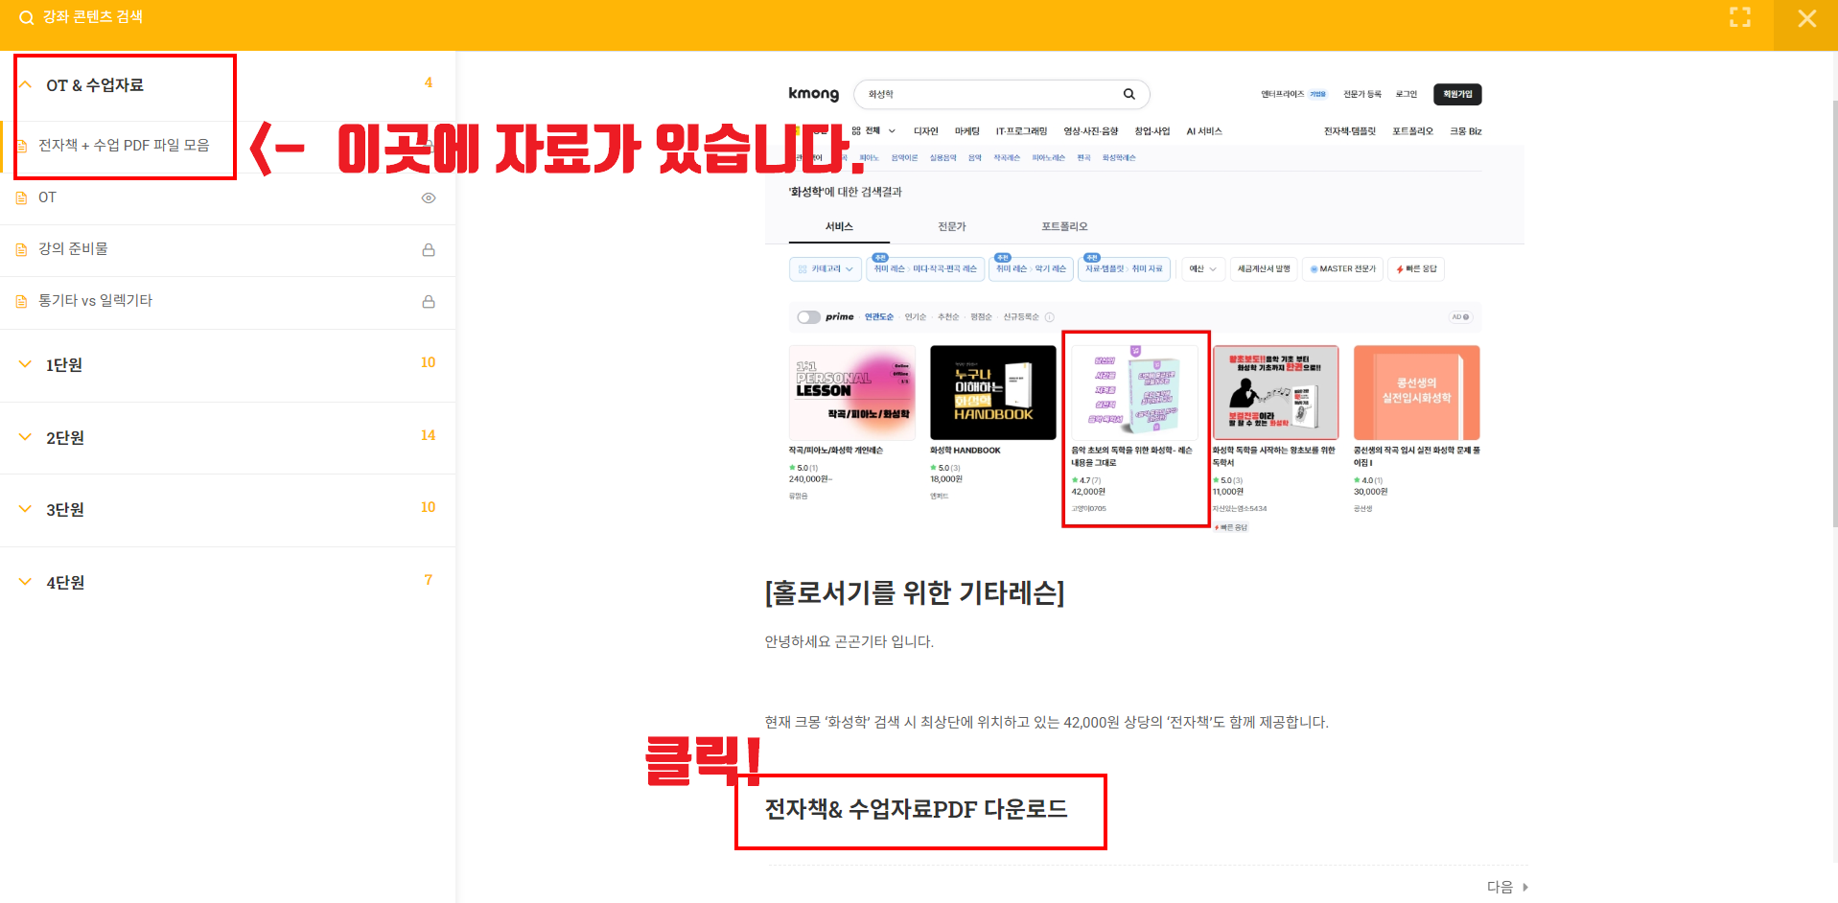The width and height of the screenshot is (1838, 903).
Task: Click document icon next to 강의 준비물
Action: click(x=22, y=249)
